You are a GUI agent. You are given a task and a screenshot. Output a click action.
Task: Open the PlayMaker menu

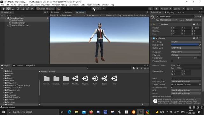(46, 5)
